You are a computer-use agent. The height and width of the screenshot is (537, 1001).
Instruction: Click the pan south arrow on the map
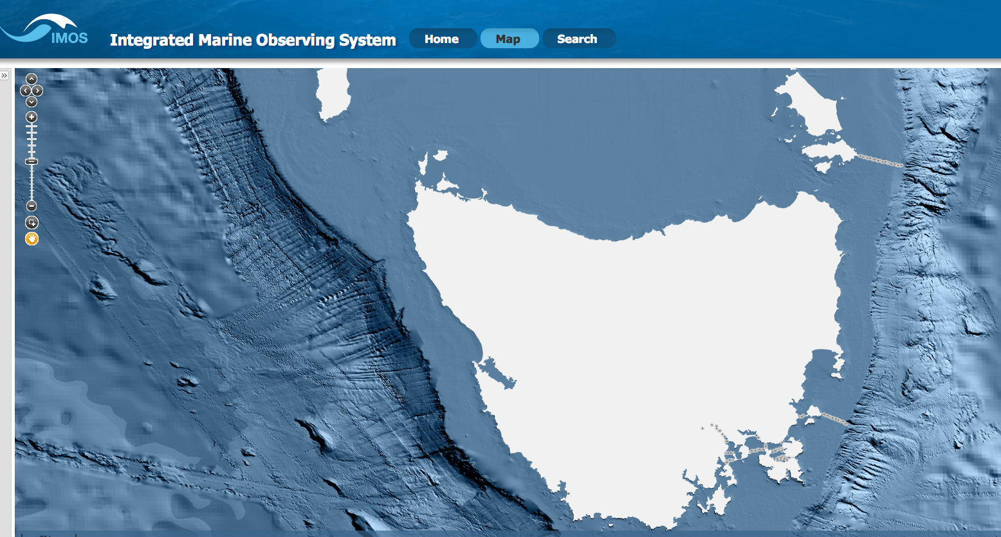tap(30, 101)
